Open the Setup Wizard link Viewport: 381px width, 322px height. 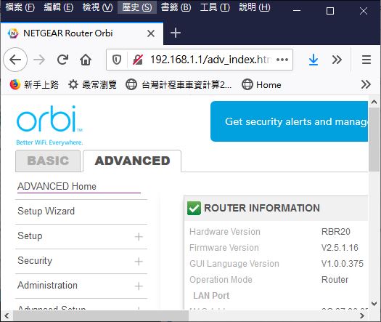coord(46,211)
